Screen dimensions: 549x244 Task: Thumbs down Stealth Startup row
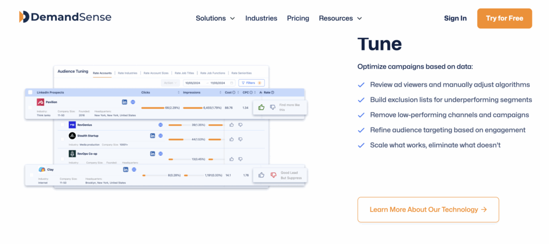tap(240, 139)
